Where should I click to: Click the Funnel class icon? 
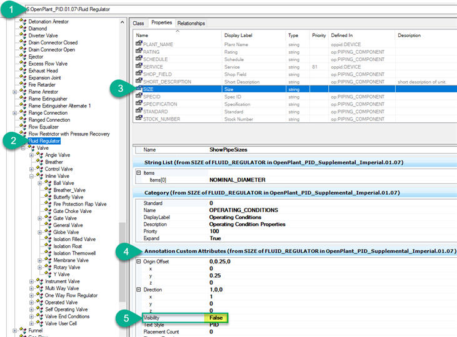(x=23, y=330)
